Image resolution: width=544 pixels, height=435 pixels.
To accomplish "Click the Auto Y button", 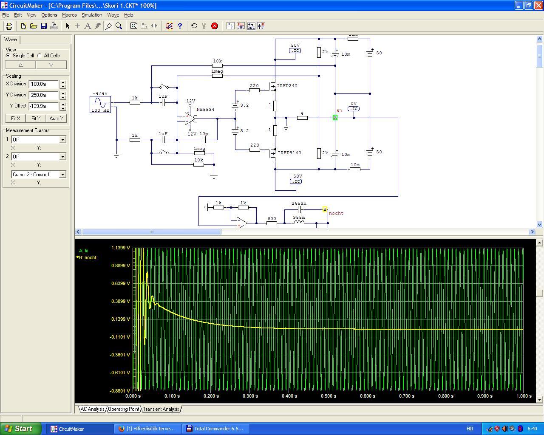I will click(56, 119).
